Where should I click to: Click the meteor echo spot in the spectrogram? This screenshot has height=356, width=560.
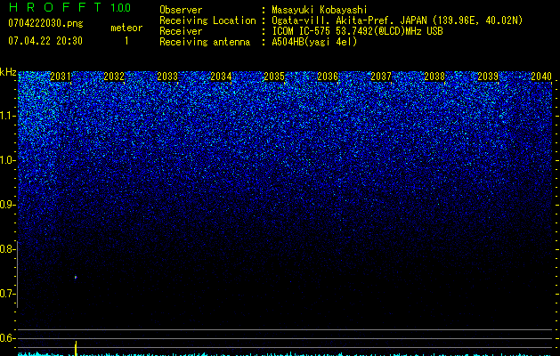click(76, 277)
